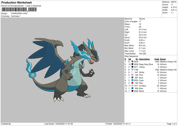Viewport: 178px width, 126px height.
Task: Select the gray 5533 thread swatch
Action: click(x=132, y=62)
